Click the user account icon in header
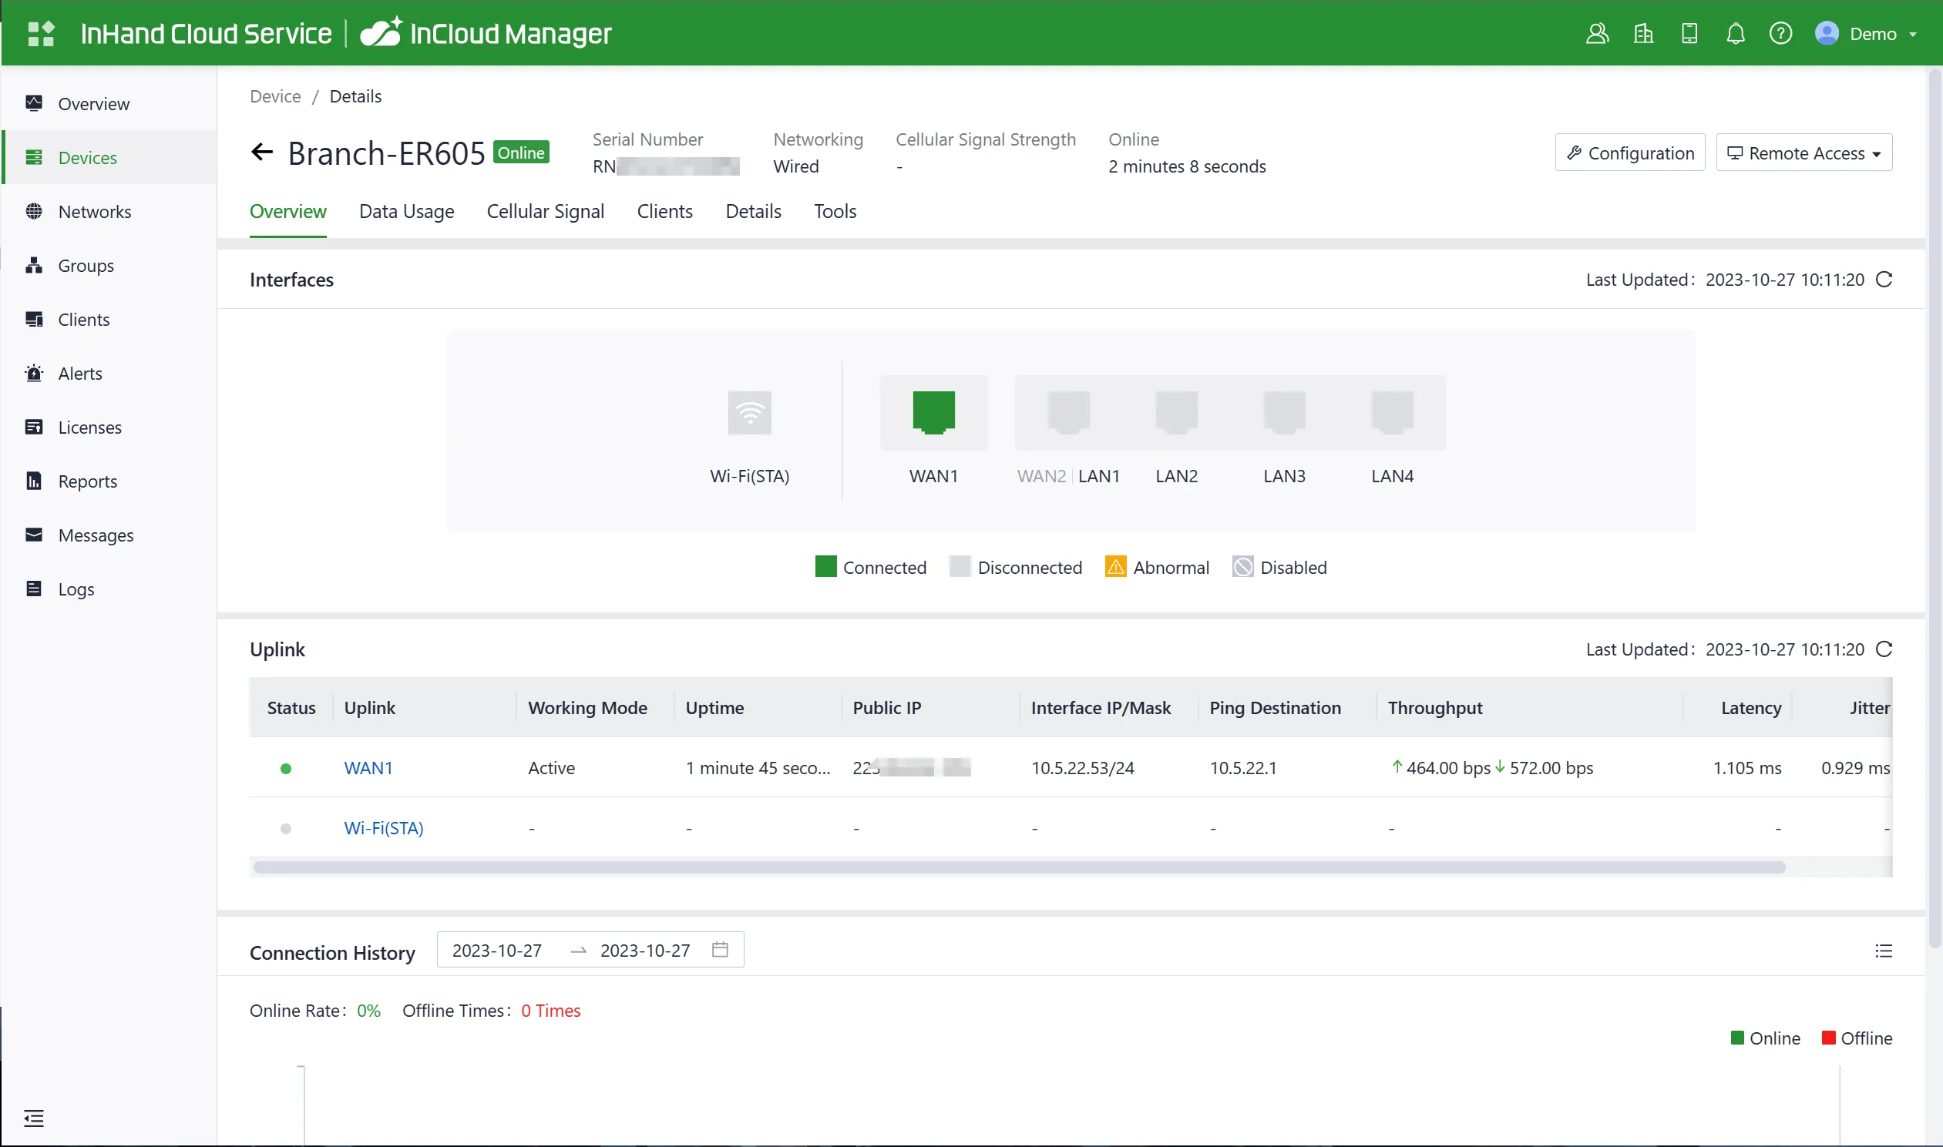1943x1147 pixels. (1597, 33)
